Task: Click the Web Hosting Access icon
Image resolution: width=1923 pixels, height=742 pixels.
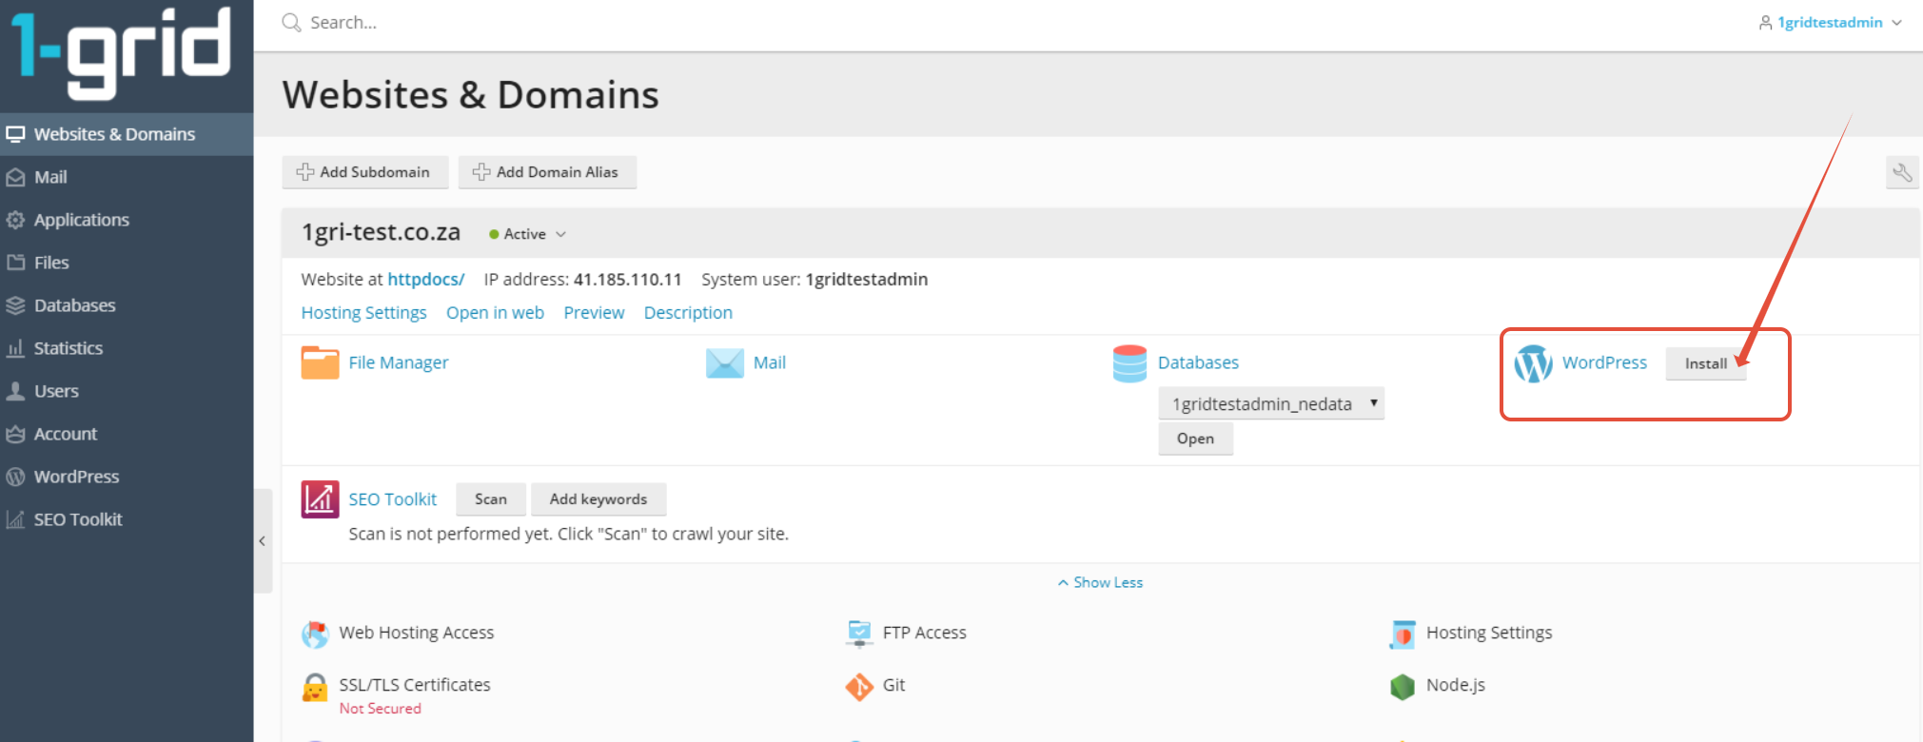Action: [315, 635]
